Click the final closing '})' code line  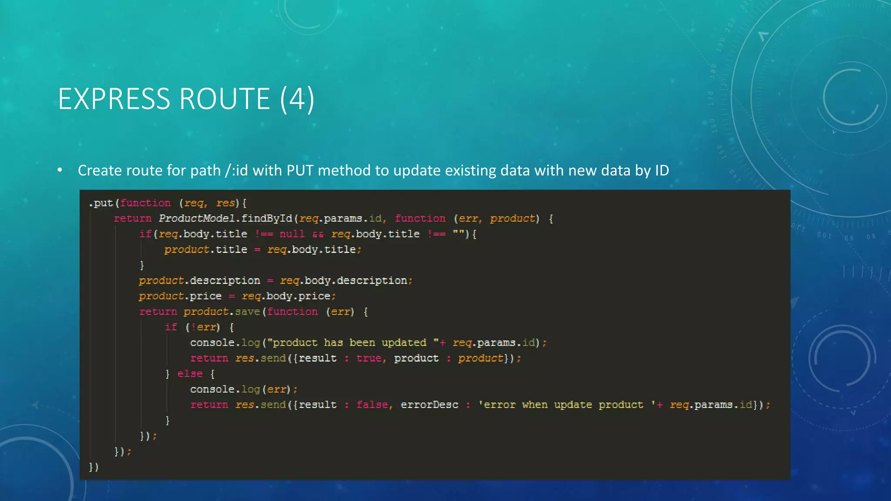click(x=94, y=467)
